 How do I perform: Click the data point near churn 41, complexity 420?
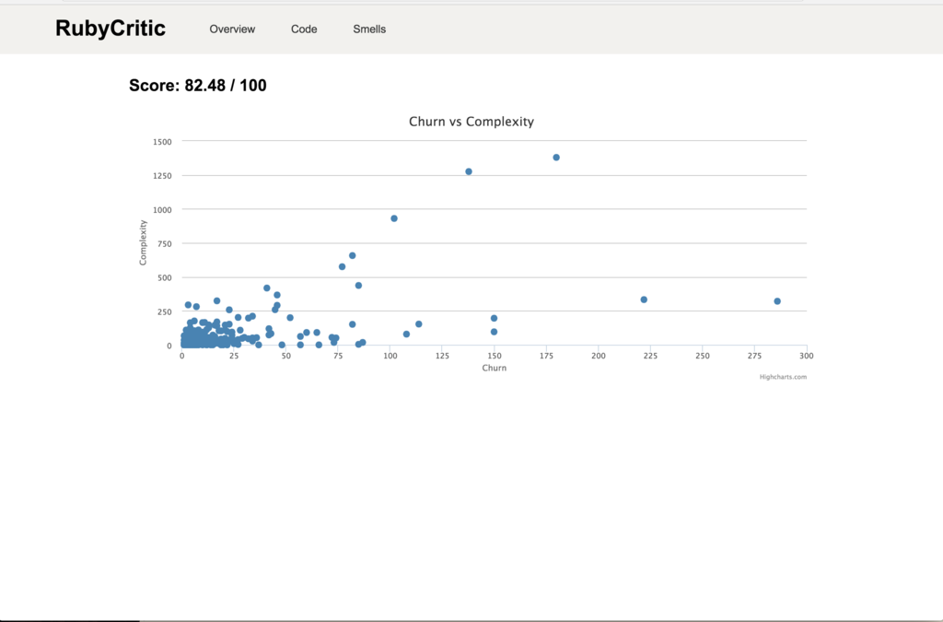(x=267, y=288)
